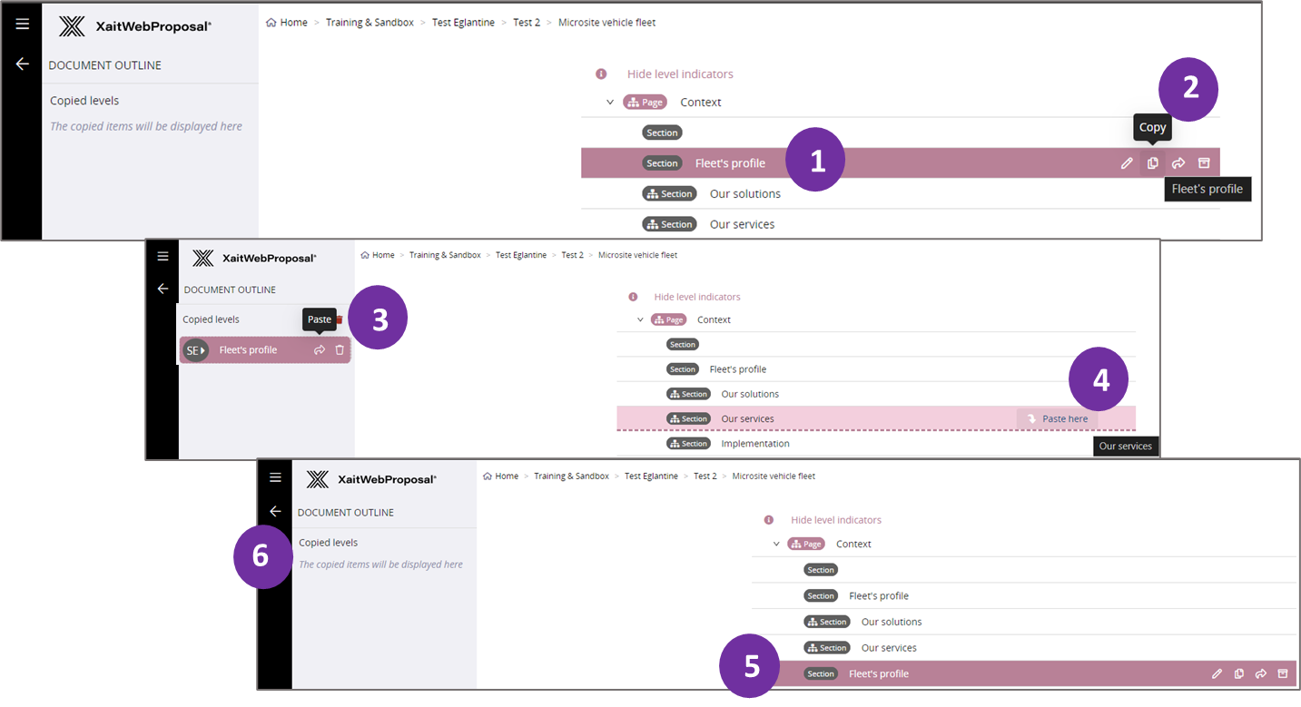Open the hamburger menu in the top left sidebar

click(22, 24)
